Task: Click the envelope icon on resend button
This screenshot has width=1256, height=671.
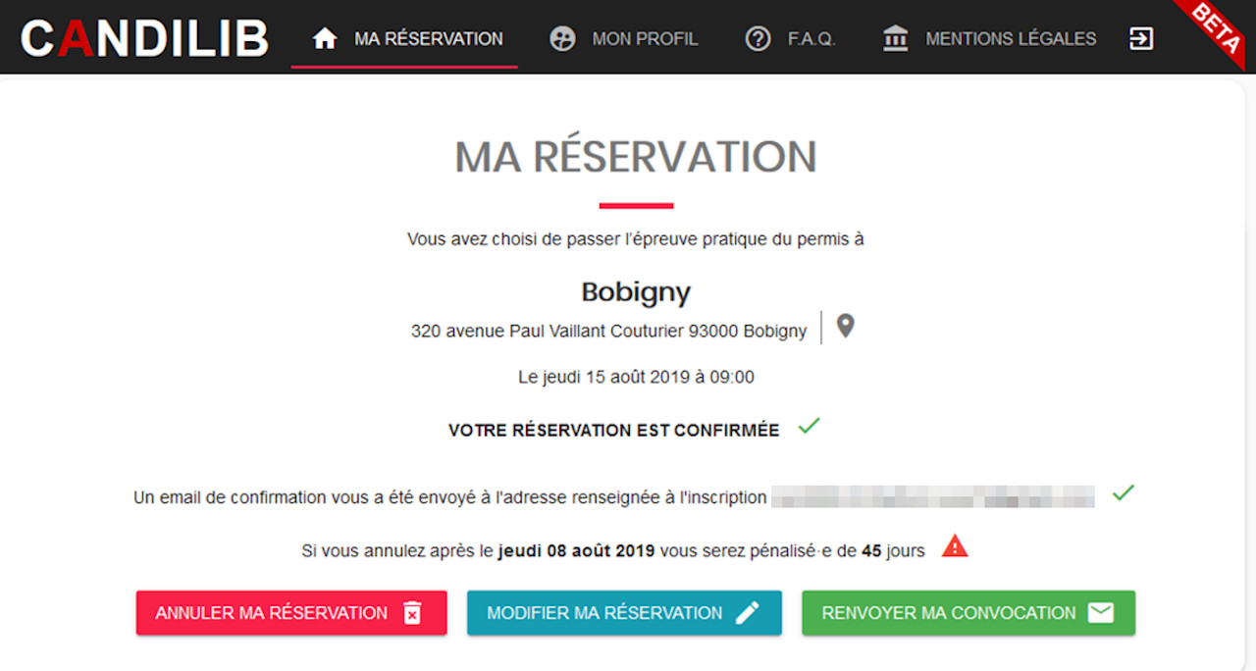Action: pyautogui.click(x=1101, y=613)
